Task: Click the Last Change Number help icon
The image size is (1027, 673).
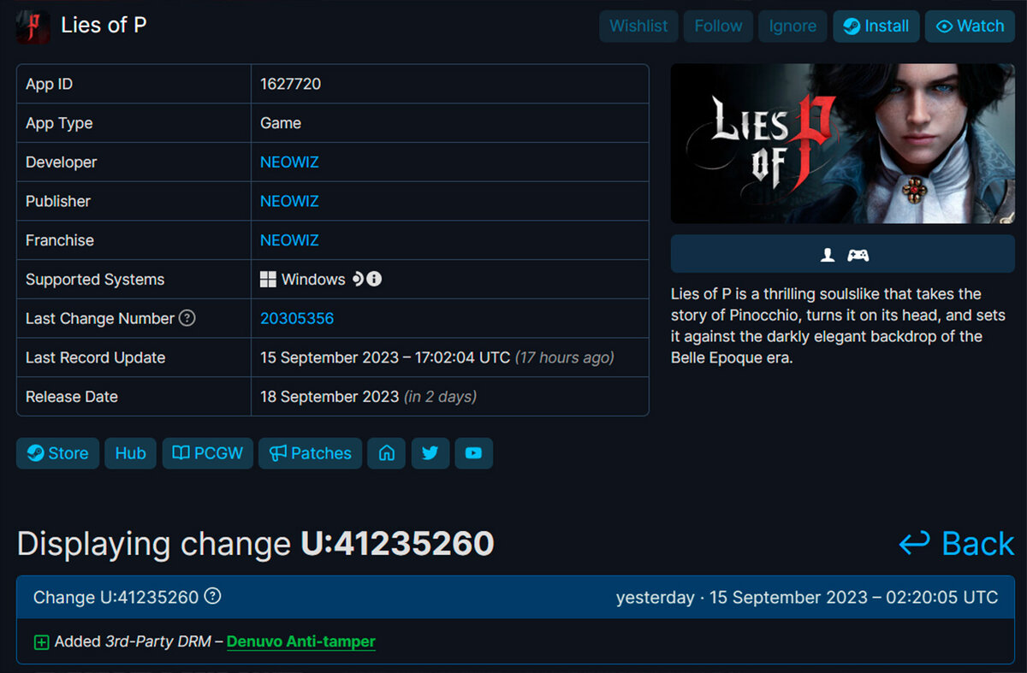Action: pos(187,318)
